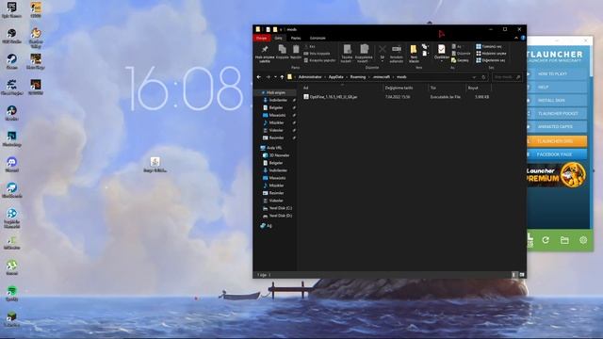Go back with Explorer back arrow

pyautogui.click(x=259, y=77)
